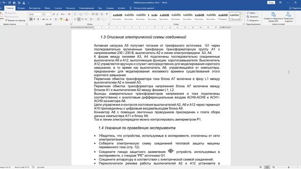Decrease font size with the shrink font icon
This screenshot has height=169, width=301.
pos(57,14)
